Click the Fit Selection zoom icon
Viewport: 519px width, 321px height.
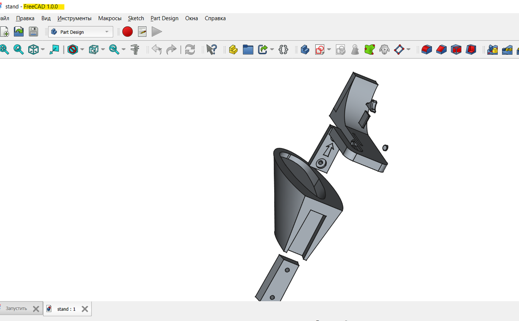19,50
